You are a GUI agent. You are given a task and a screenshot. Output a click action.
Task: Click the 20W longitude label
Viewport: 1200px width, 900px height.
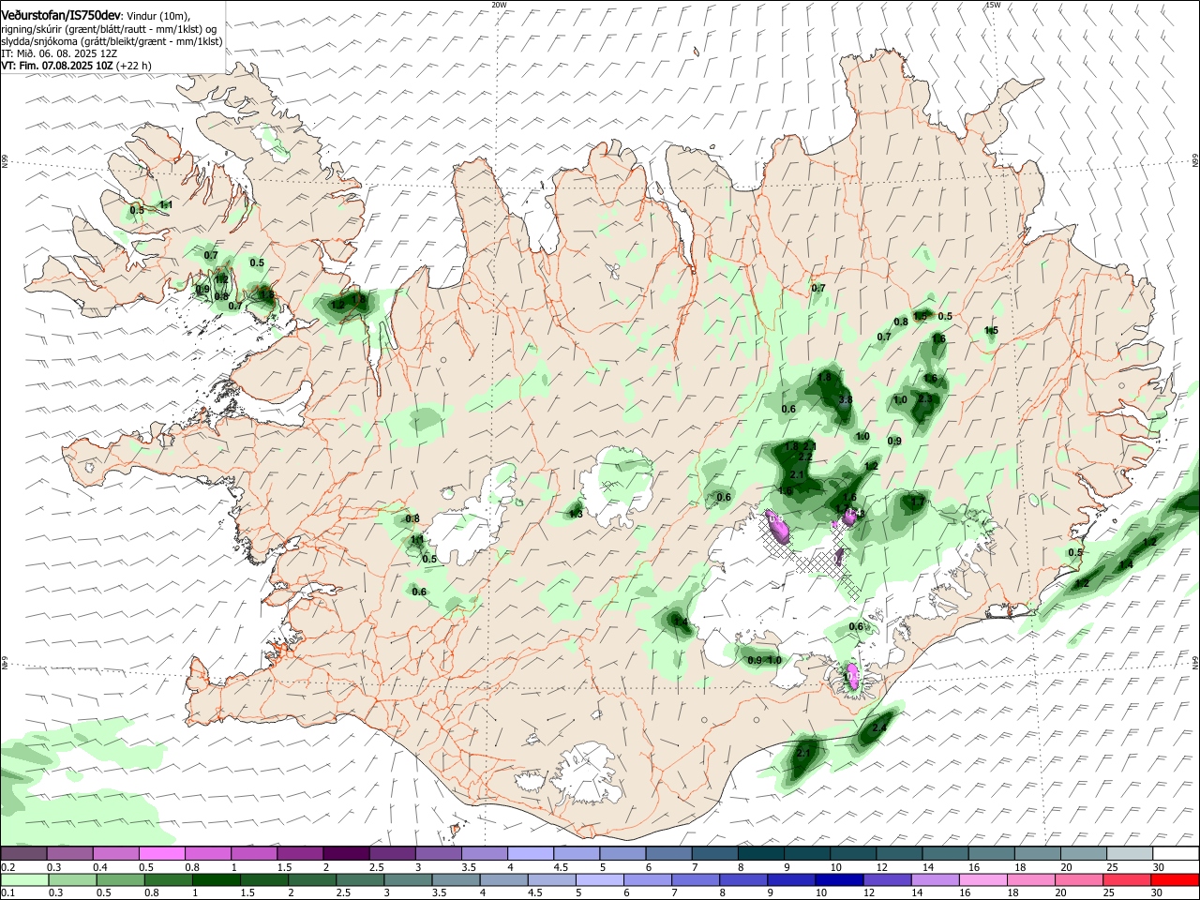point(499,5)
